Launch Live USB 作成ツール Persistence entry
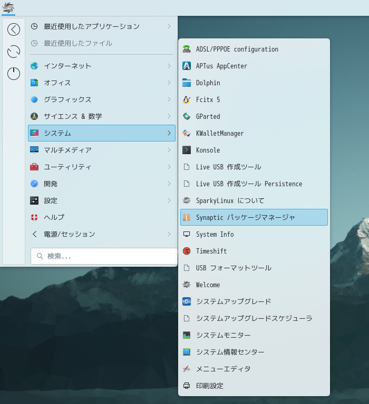Image resolution: width=369 pixels, height=404 pixels. (x=254, y=184)
